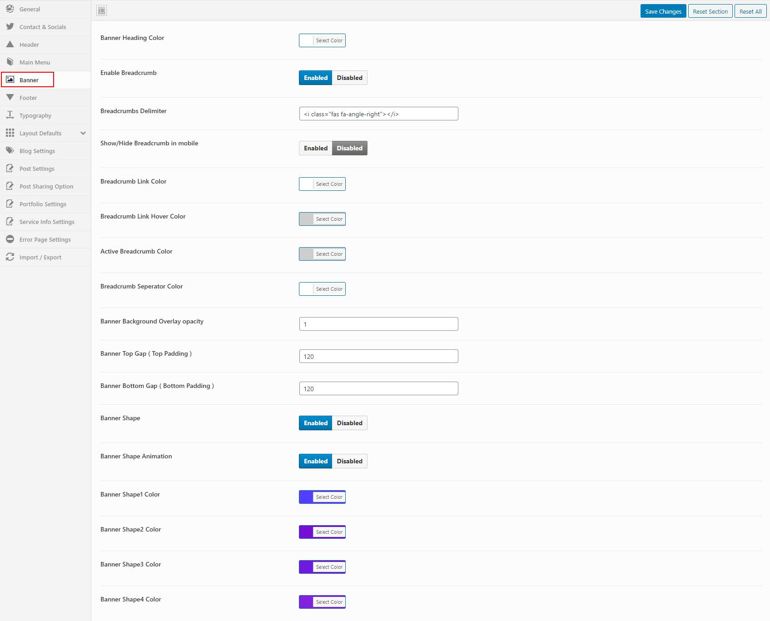Viewport: 770px width, 621px height.
Task: Set Banner Shape to Enabled
Action: click(316, 423)
